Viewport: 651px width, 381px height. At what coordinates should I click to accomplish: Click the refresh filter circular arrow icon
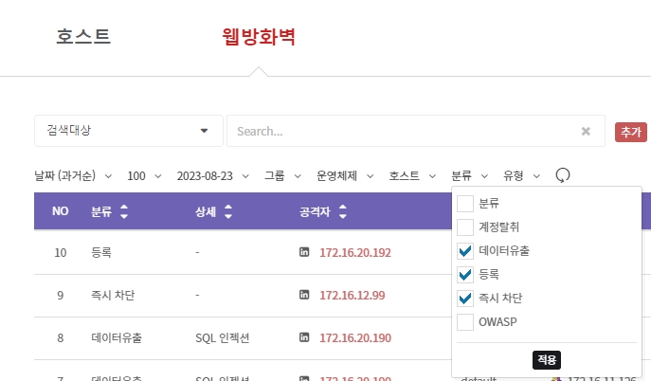(563, 175)
